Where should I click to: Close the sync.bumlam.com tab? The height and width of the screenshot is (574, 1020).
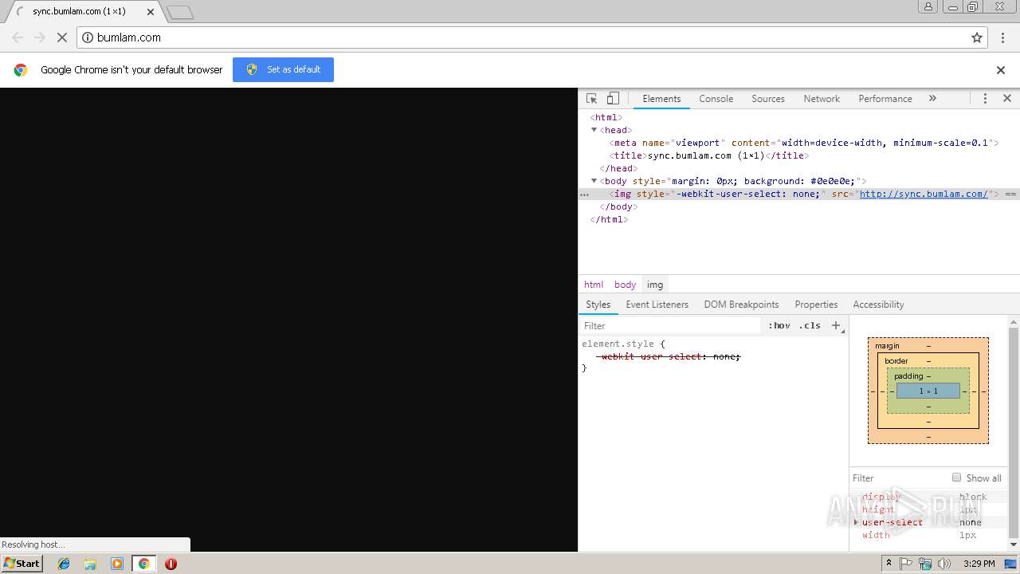coord(151,12)
